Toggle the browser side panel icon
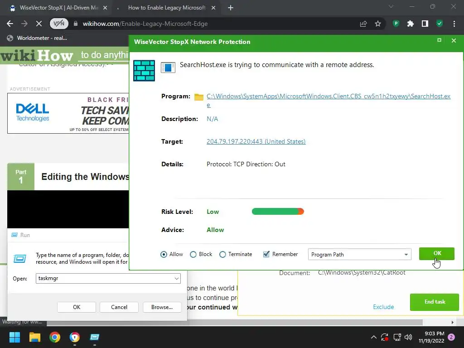This screenshot has width=464, height=348. click(x=425, y=24)
